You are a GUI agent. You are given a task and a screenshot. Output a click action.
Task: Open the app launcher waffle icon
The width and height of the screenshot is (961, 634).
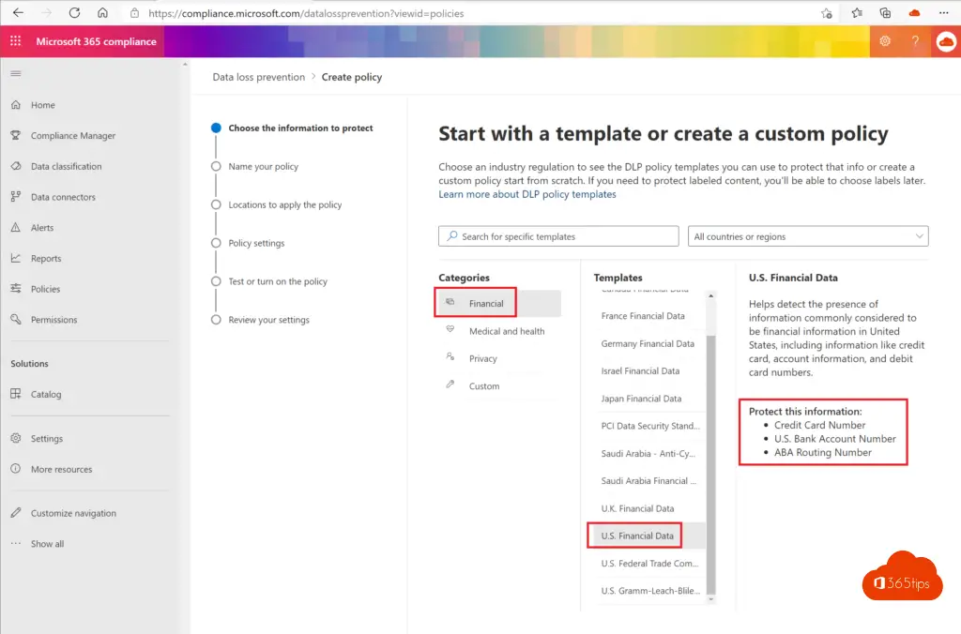15,41
